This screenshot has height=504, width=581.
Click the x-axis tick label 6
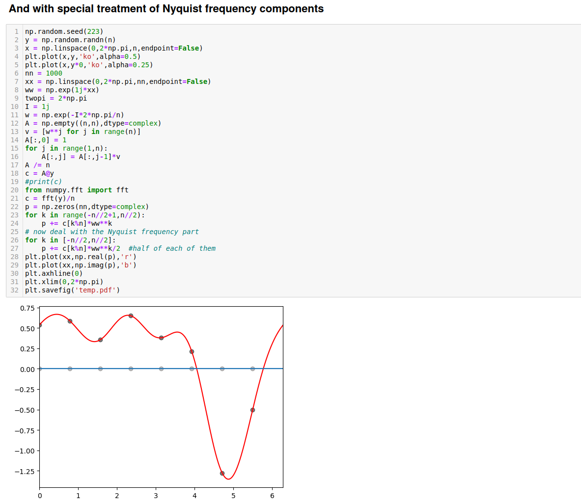coord(272,496)
